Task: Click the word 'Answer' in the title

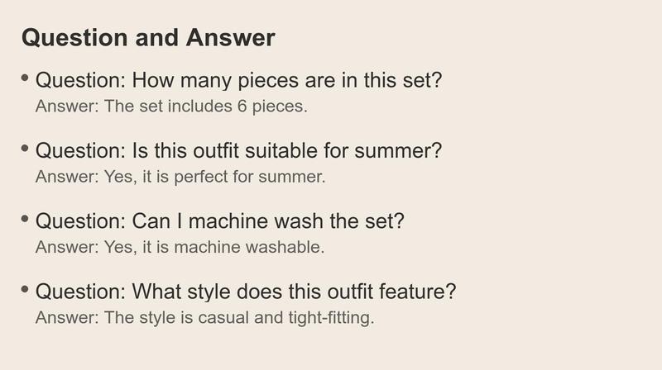Action: coord(231,37)
